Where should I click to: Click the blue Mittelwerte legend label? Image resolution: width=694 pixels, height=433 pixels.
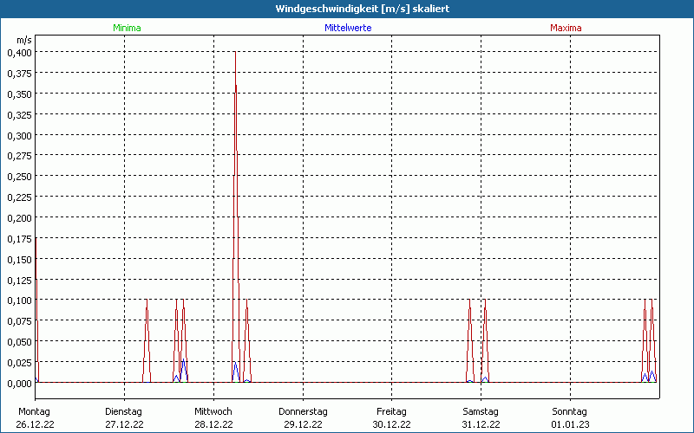(348, 28)
